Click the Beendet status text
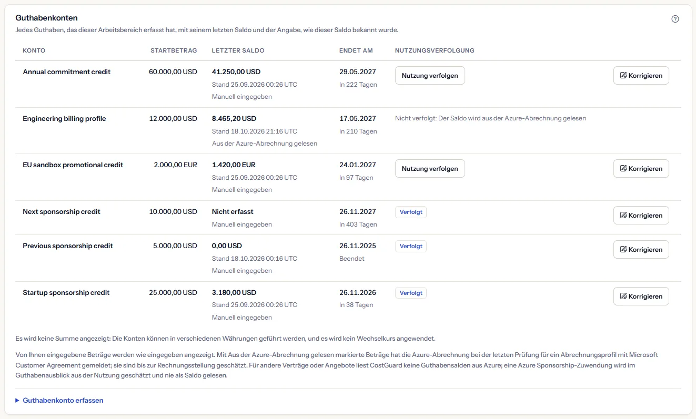 [352, 259]
